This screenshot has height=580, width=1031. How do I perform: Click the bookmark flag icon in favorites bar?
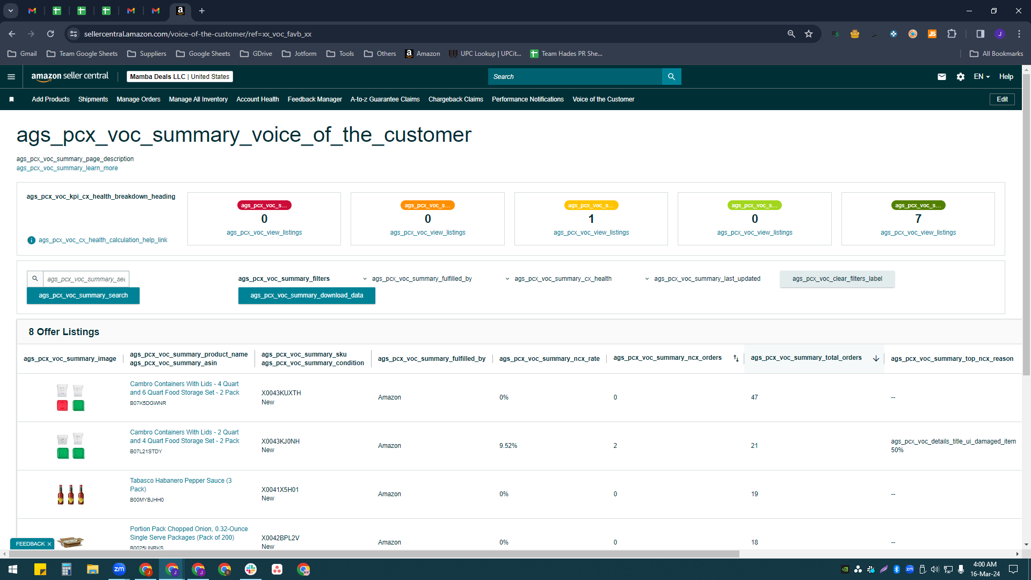tap(11, 99)
